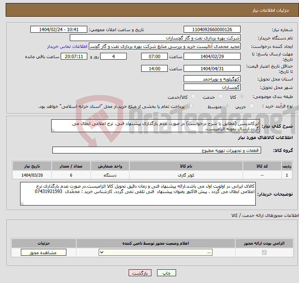
Task: Click the delivery province field کهگیلویه و بویراحمد
Action: [x=212, y=79]
